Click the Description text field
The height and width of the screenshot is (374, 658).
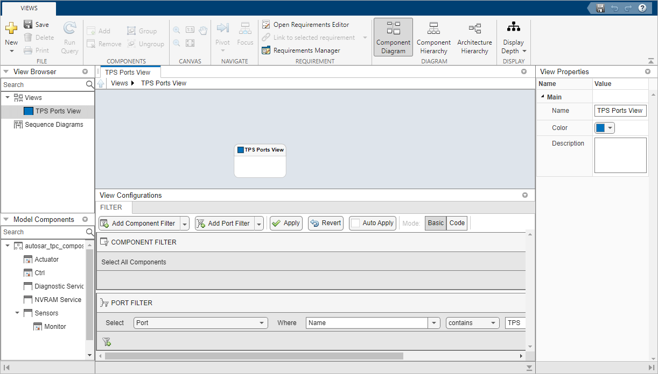click(x=620, y=155)
